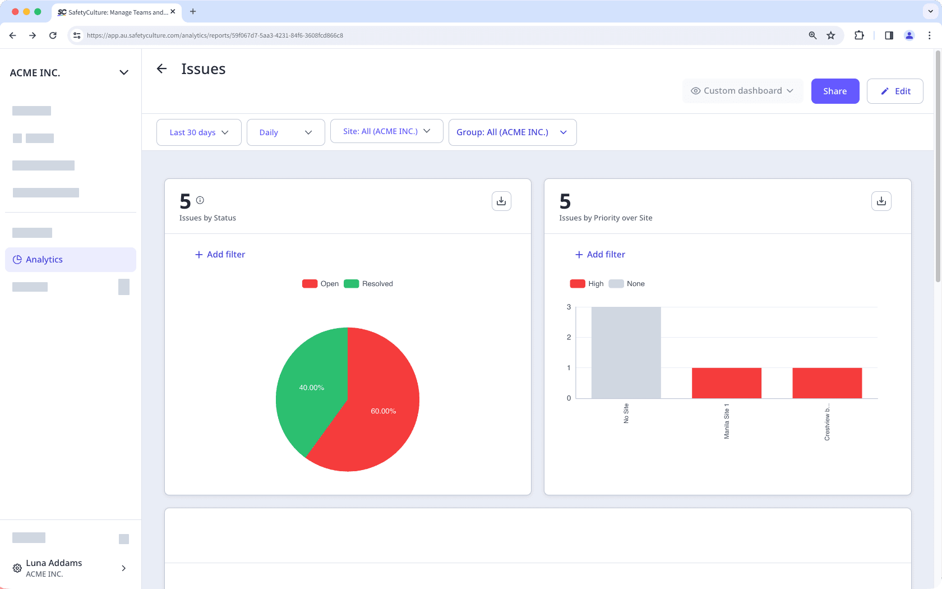Expand the Daily interval dropdown
This screenshot has height=589, width=942.
point(285,132)
